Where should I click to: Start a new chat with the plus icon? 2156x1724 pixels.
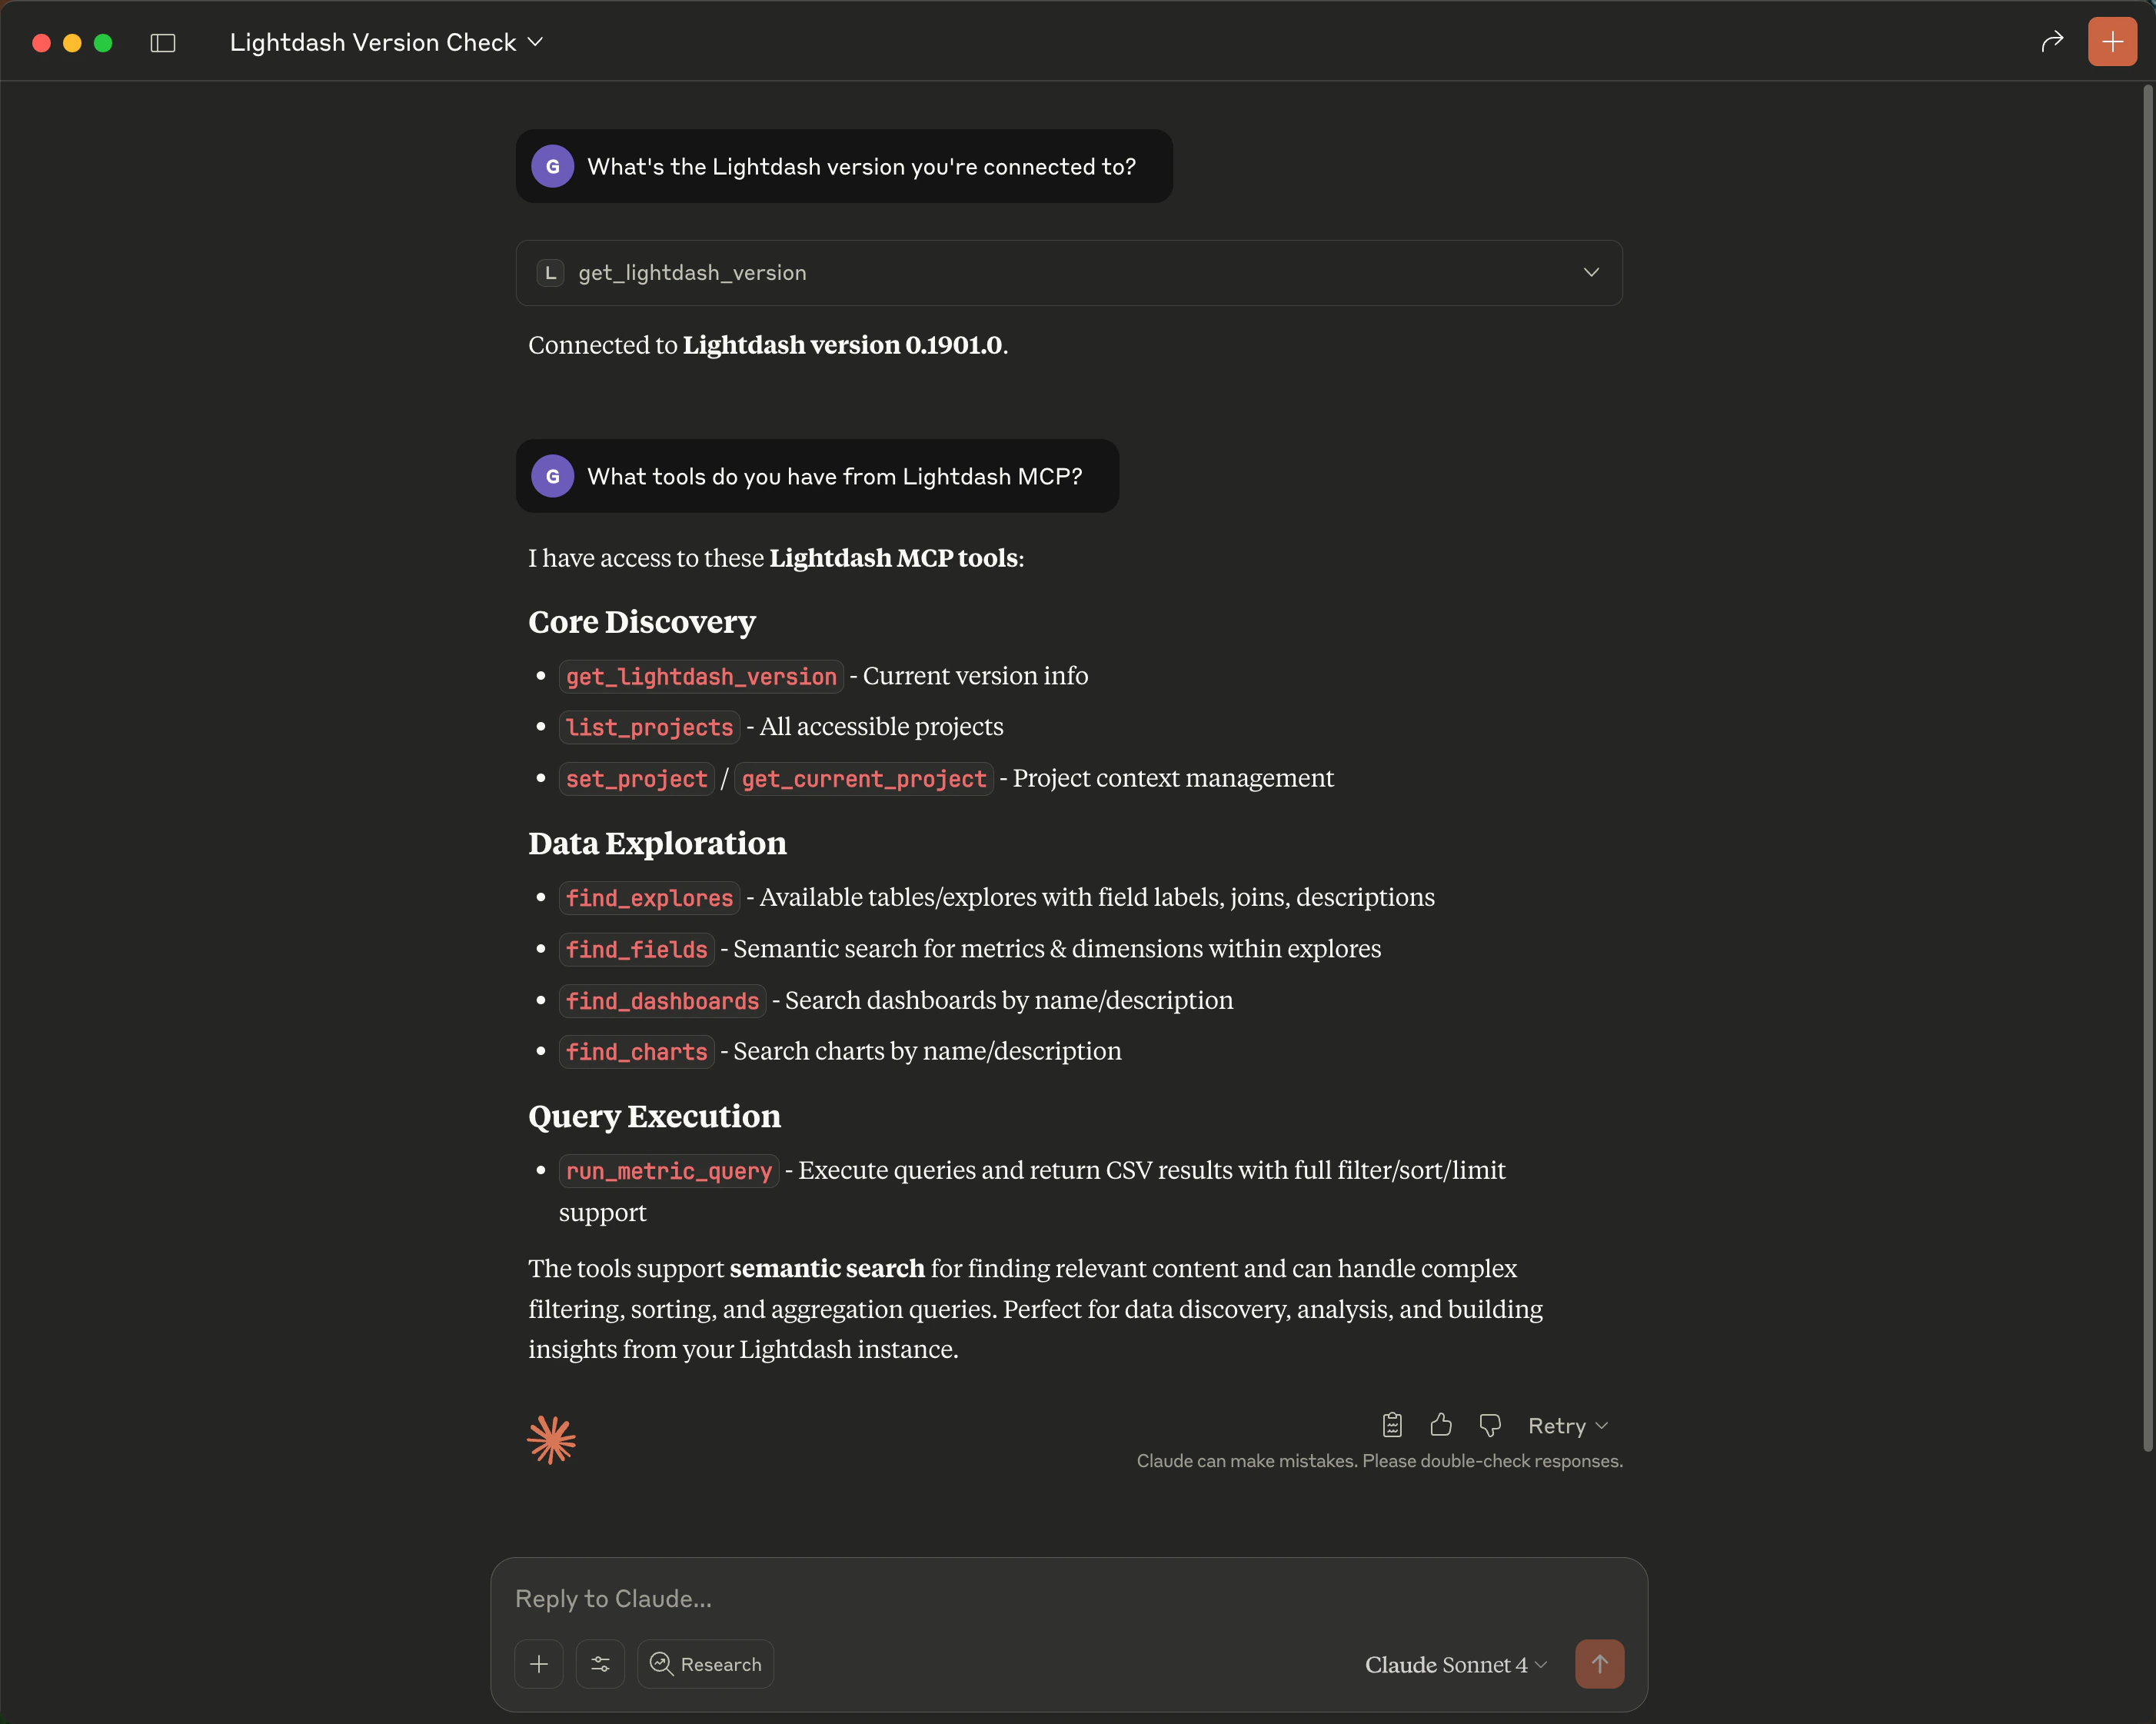[2111, 41]
